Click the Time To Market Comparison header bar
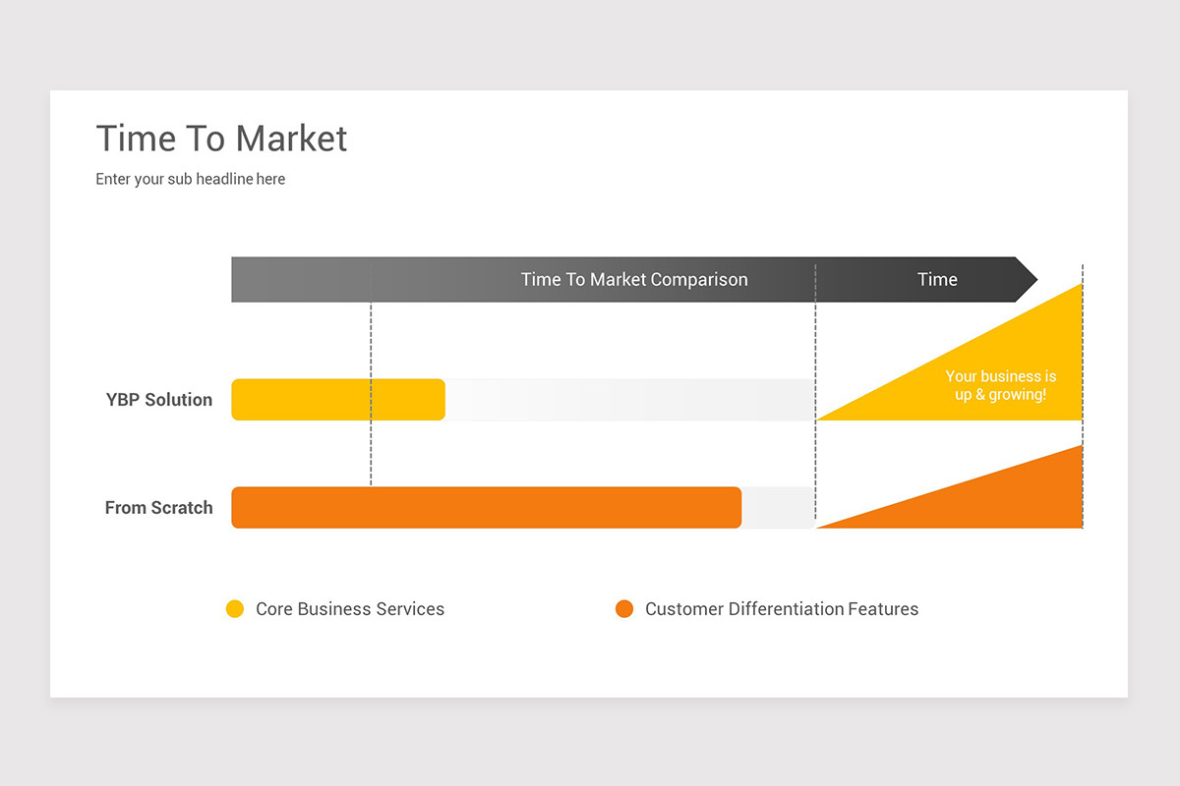Viewport: 1180px width, 786px height. (x=634, y=279)
